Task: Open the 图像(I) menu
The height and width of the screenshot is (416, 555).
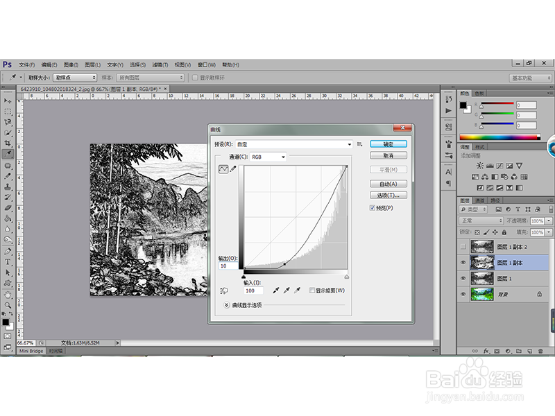Action: pos(71,64)
